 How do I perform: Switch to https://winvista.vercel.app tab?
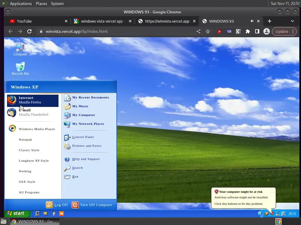167,21
